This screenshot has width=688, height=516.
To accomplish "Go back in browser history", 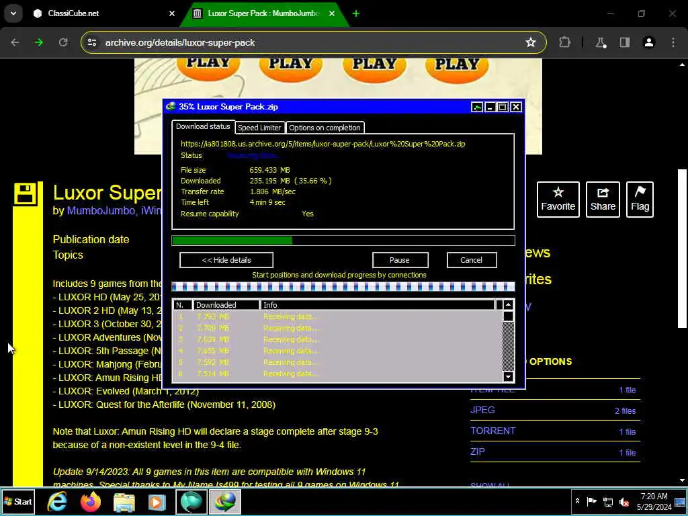I will click(x=15, y=42).
